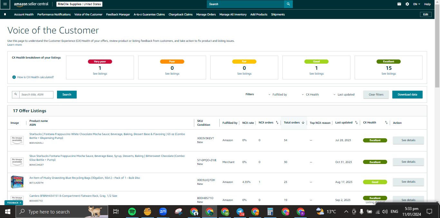Expand the CX Health filter
The height and width of the screenshot is (218, 440).
point(311,95)
